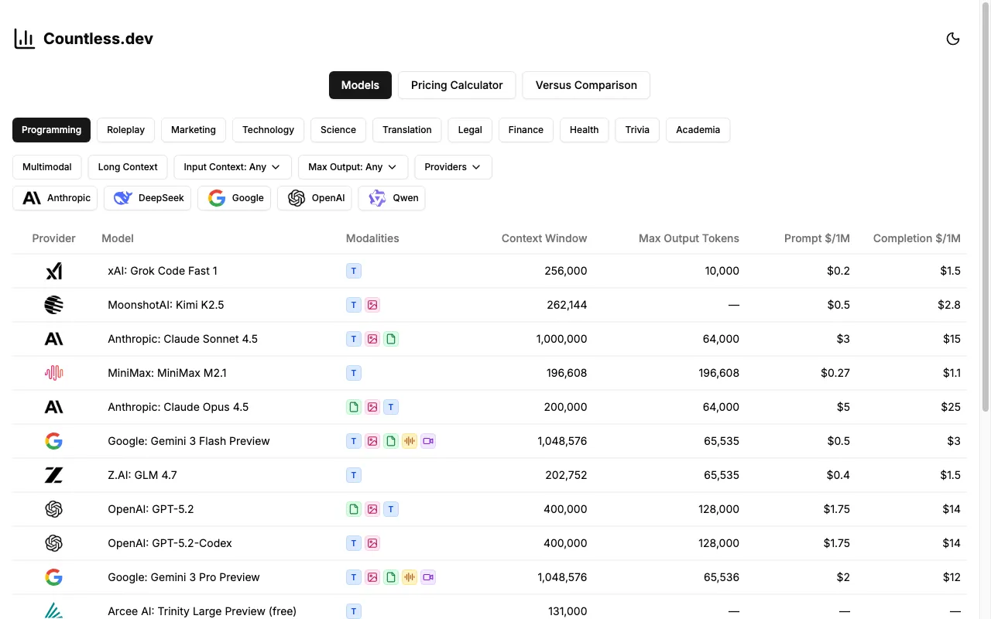
Task: Click video modality icon for Gemini 3 Flash Preview
Action: tap(428, 441)
